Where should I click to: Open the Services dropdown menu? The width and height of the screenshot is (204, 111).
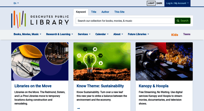point(84,34)
